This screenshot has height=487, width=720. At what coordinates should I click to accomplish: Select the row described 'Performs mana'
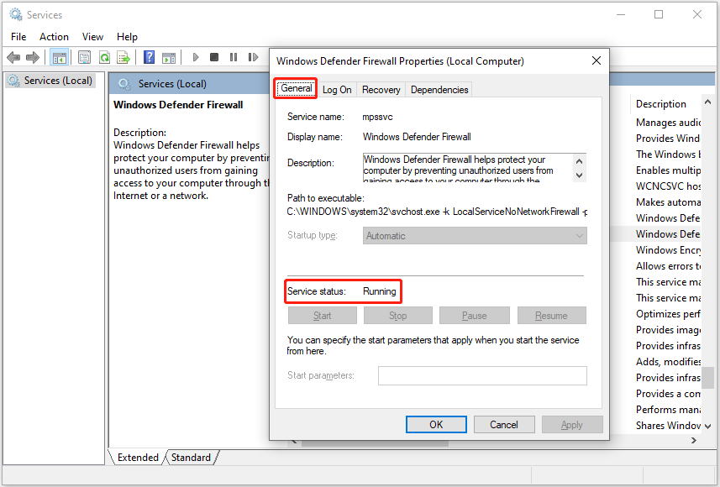click(x=668, y=410)
